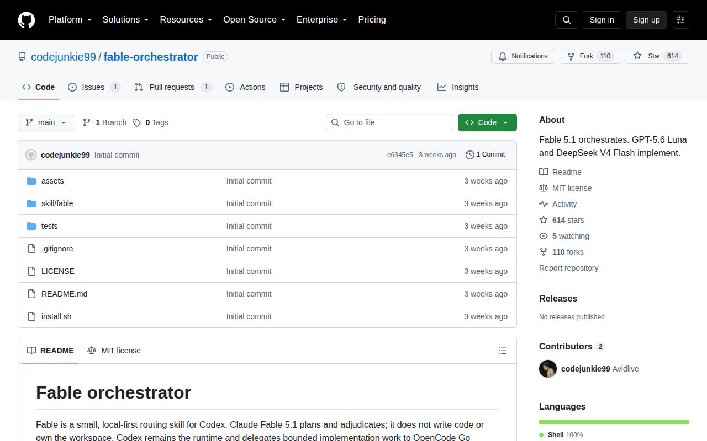Image resolution: width=707 pixels, height=441 pixels.
Task: Switch to the Insights tab
Action: (458, 87)
